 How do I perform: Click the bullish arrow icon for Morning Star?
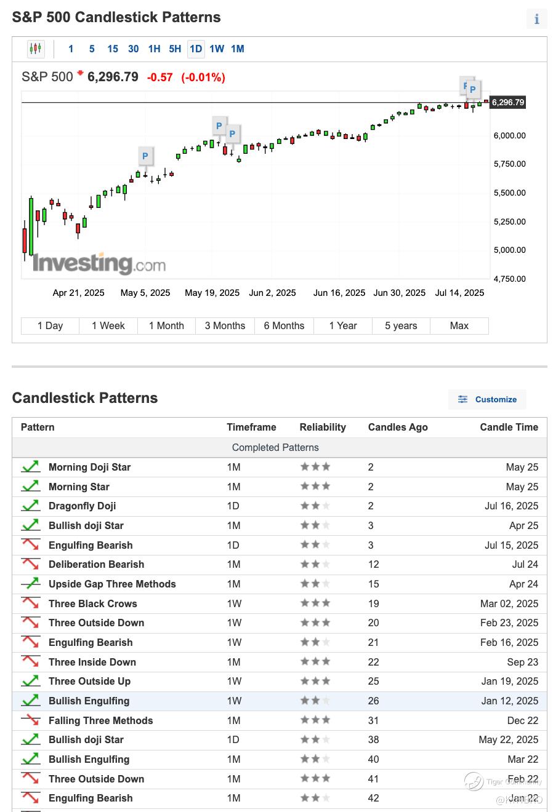click(x=31, y=487)
